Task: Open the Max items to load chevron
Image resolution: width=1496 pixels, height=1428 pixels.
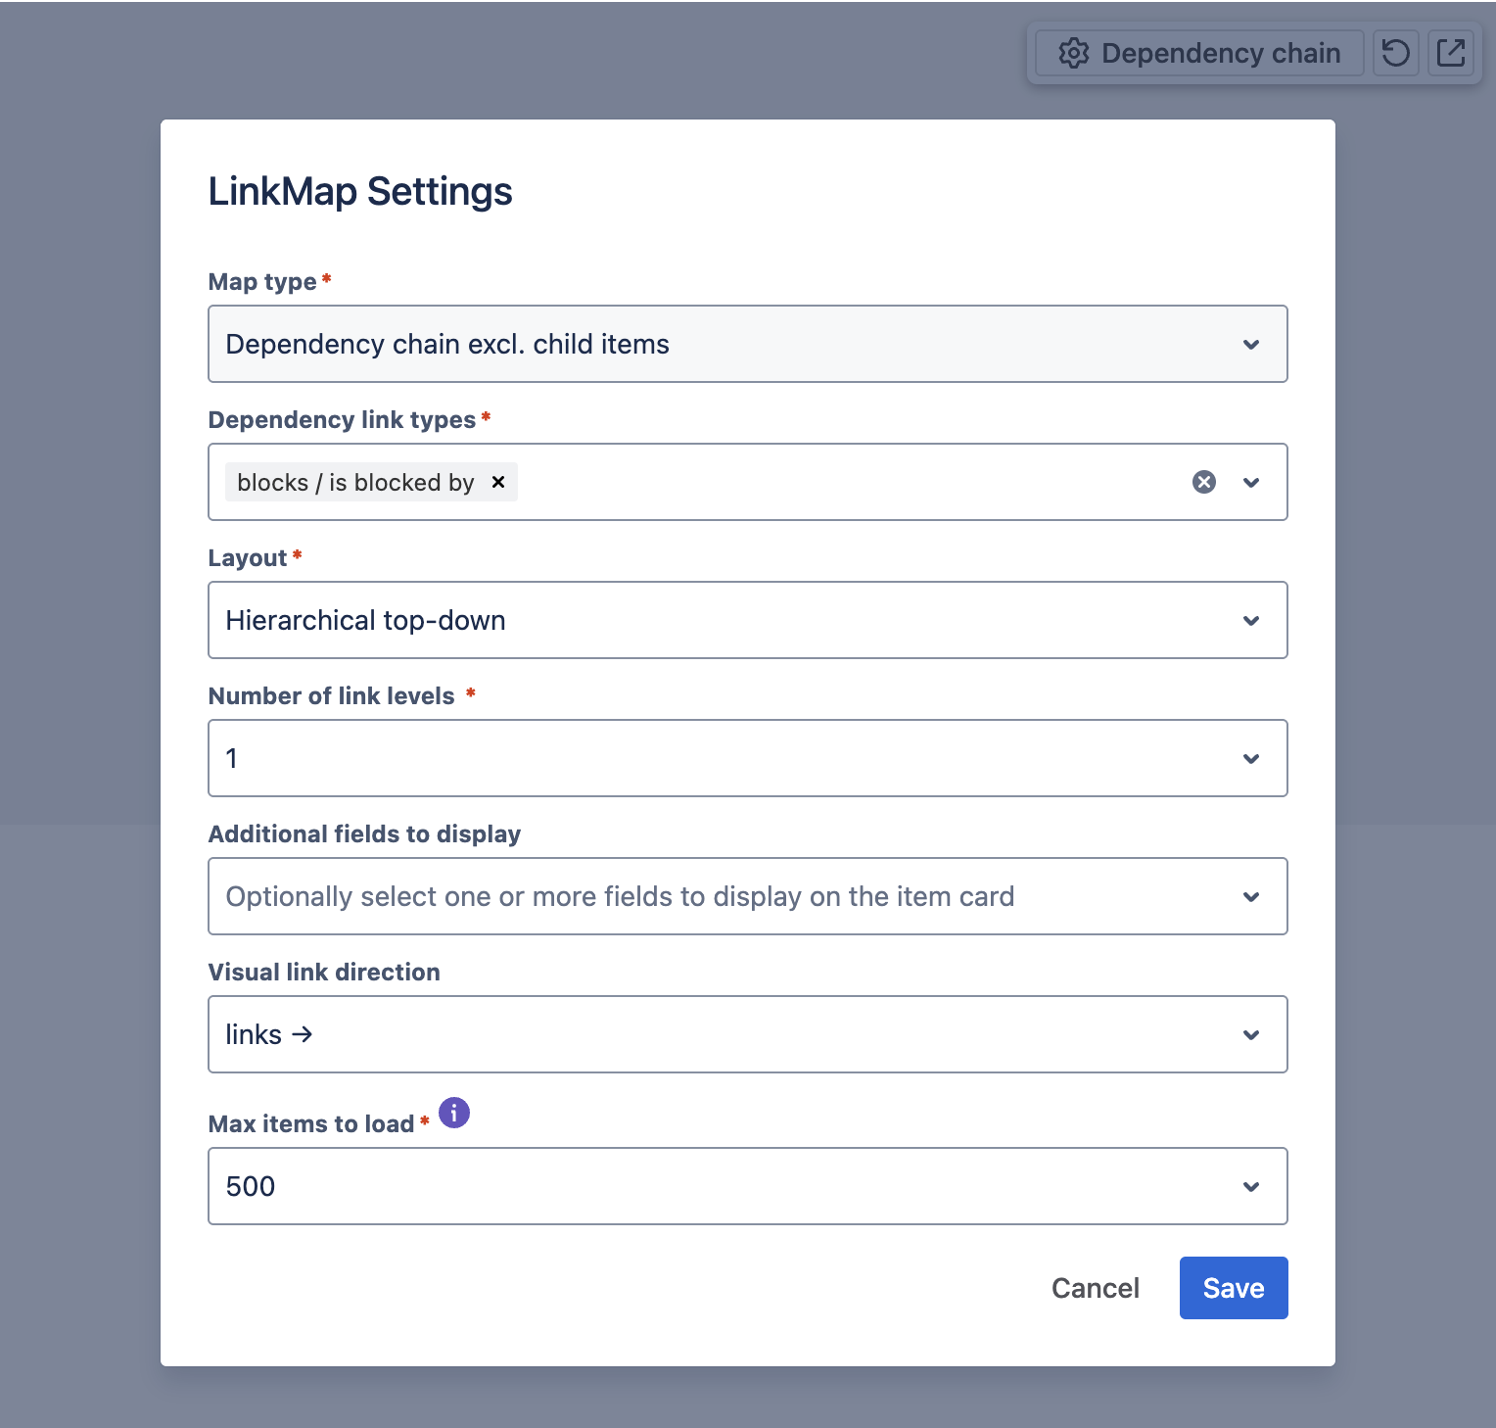Action: coord(1251,1187)
